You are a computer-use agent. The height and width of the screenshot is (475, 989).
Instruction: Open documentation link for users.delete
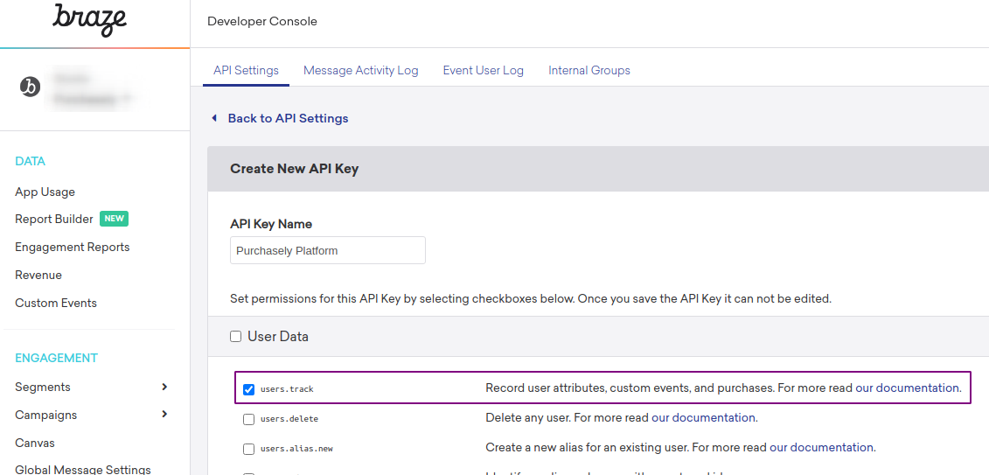pyautogui.click(x=703, y=417)
